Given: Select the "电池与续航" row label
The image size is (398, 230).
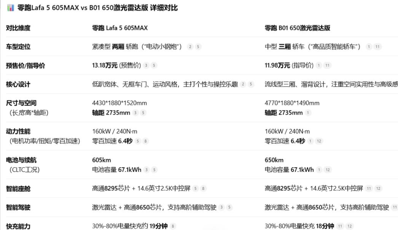Looking at the screenshot, I should pos(21,160).
